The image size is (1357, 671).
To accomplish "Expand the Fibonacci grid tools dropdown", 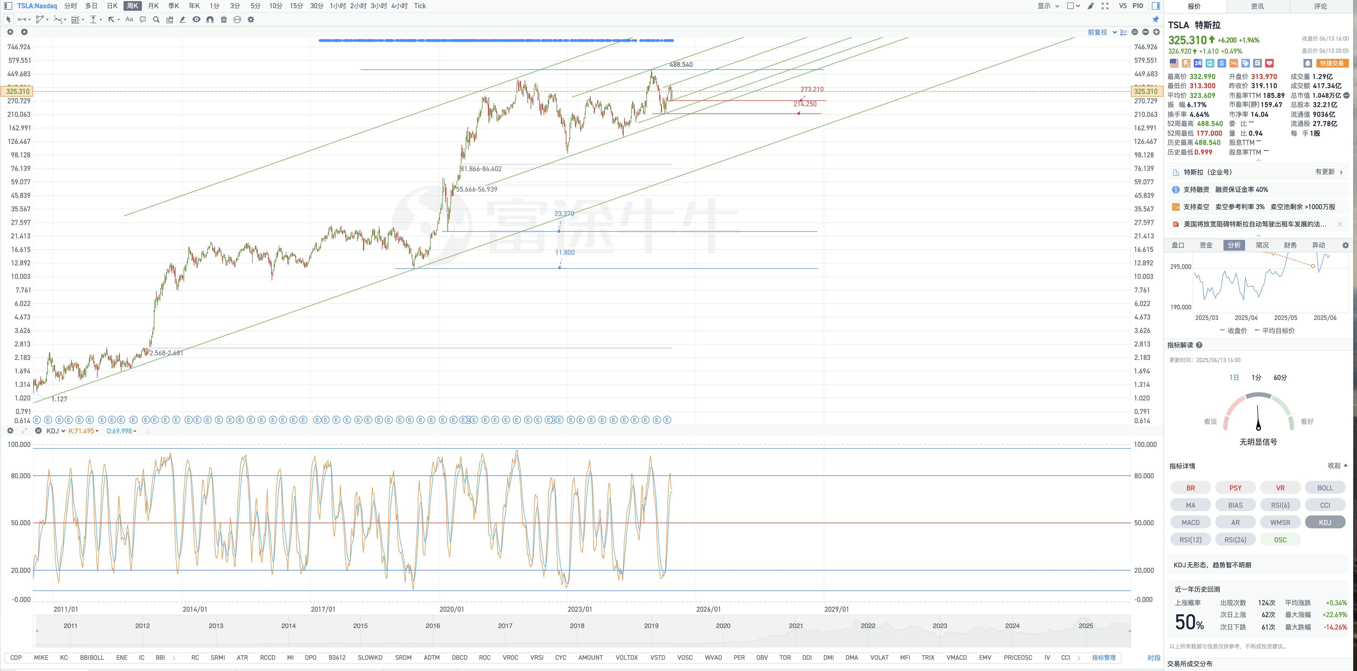I will 83,19.
